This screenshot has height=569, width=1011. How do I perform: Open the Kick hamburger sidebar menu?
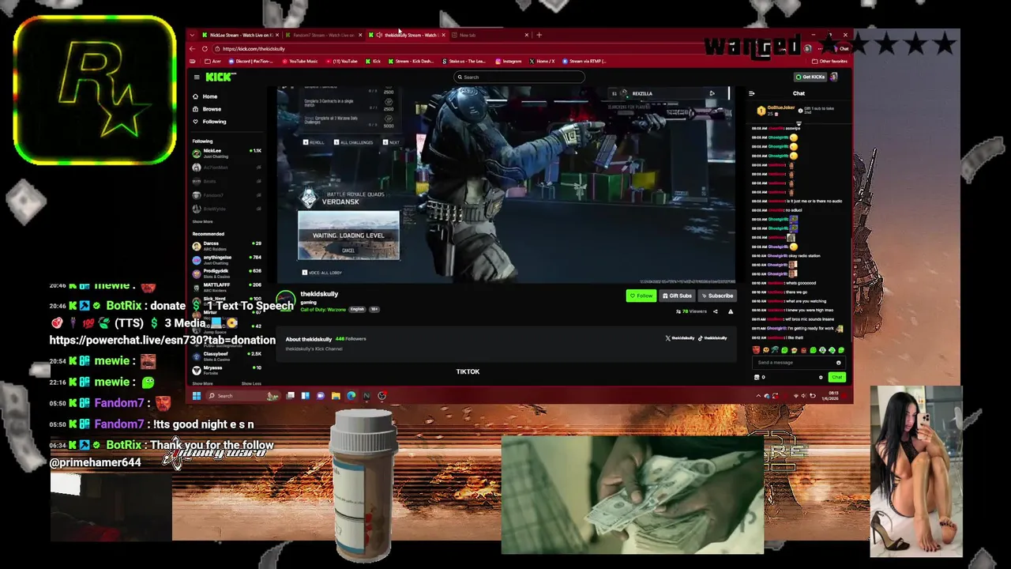pyautogui.click(x=197, y=77)
